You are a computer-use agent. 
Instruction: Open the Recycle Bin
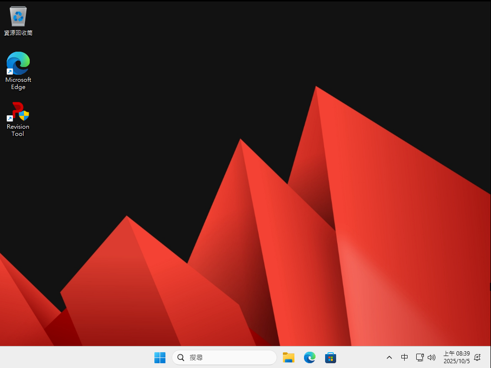18,16
